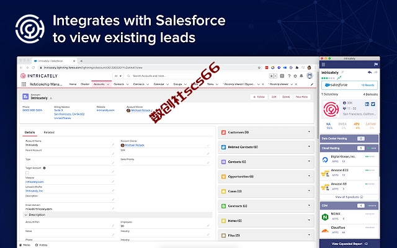The image size is (397, 248).
Task: Click the green trend chart icon
Action: click(x=339, y=77)
